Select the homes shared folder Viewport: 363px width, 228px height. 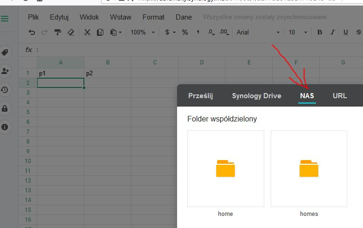tap(308, 168)
